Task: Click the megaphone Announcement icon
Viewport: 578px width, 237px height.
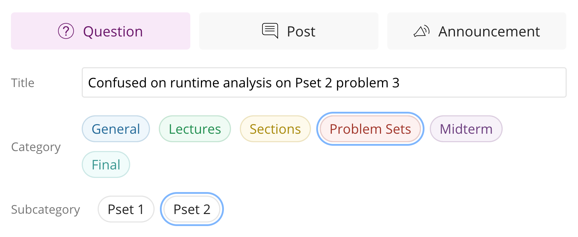Action: point(421,31)
